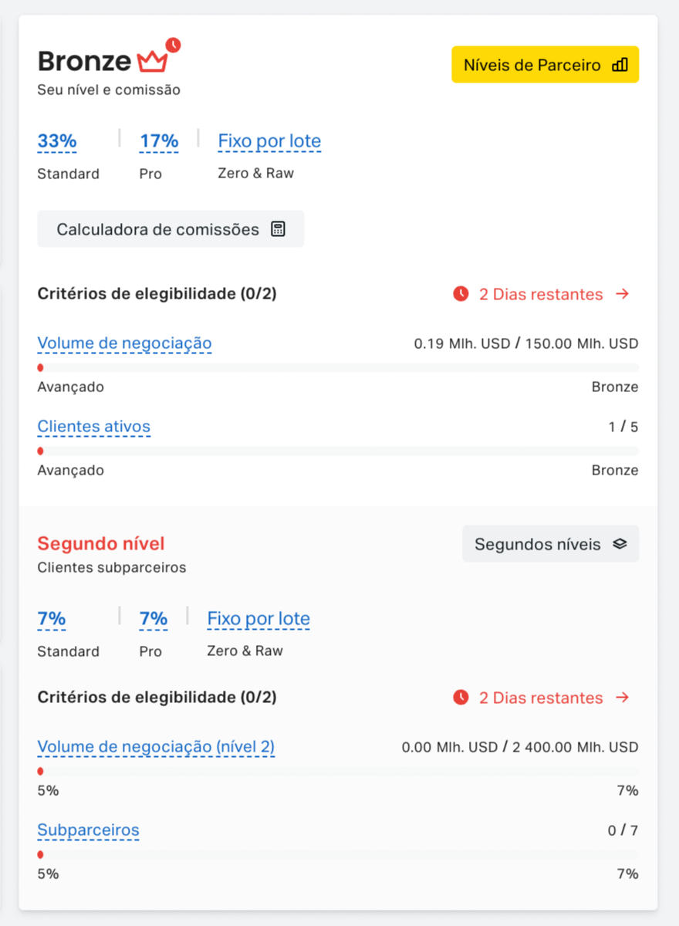Viewport: 679px width, 926px height.
Task: Click the red arrow after the first Dias restantes
Action: (x=623, y=294)
